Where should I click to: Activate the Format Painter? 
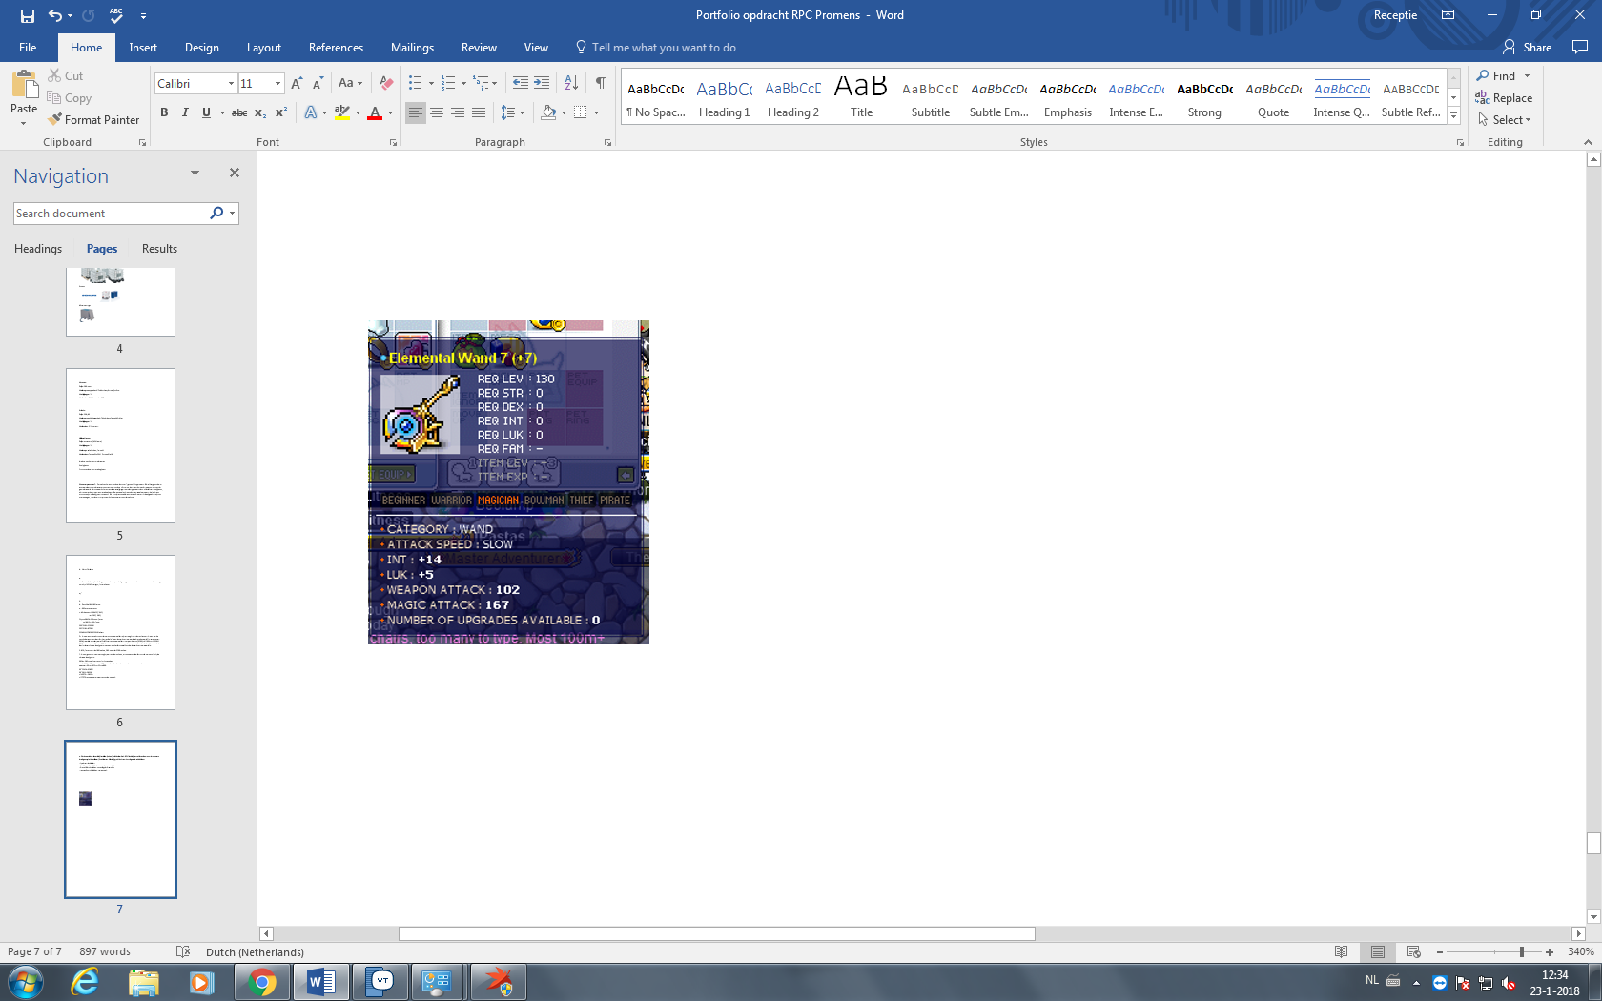tap(93, 120)
